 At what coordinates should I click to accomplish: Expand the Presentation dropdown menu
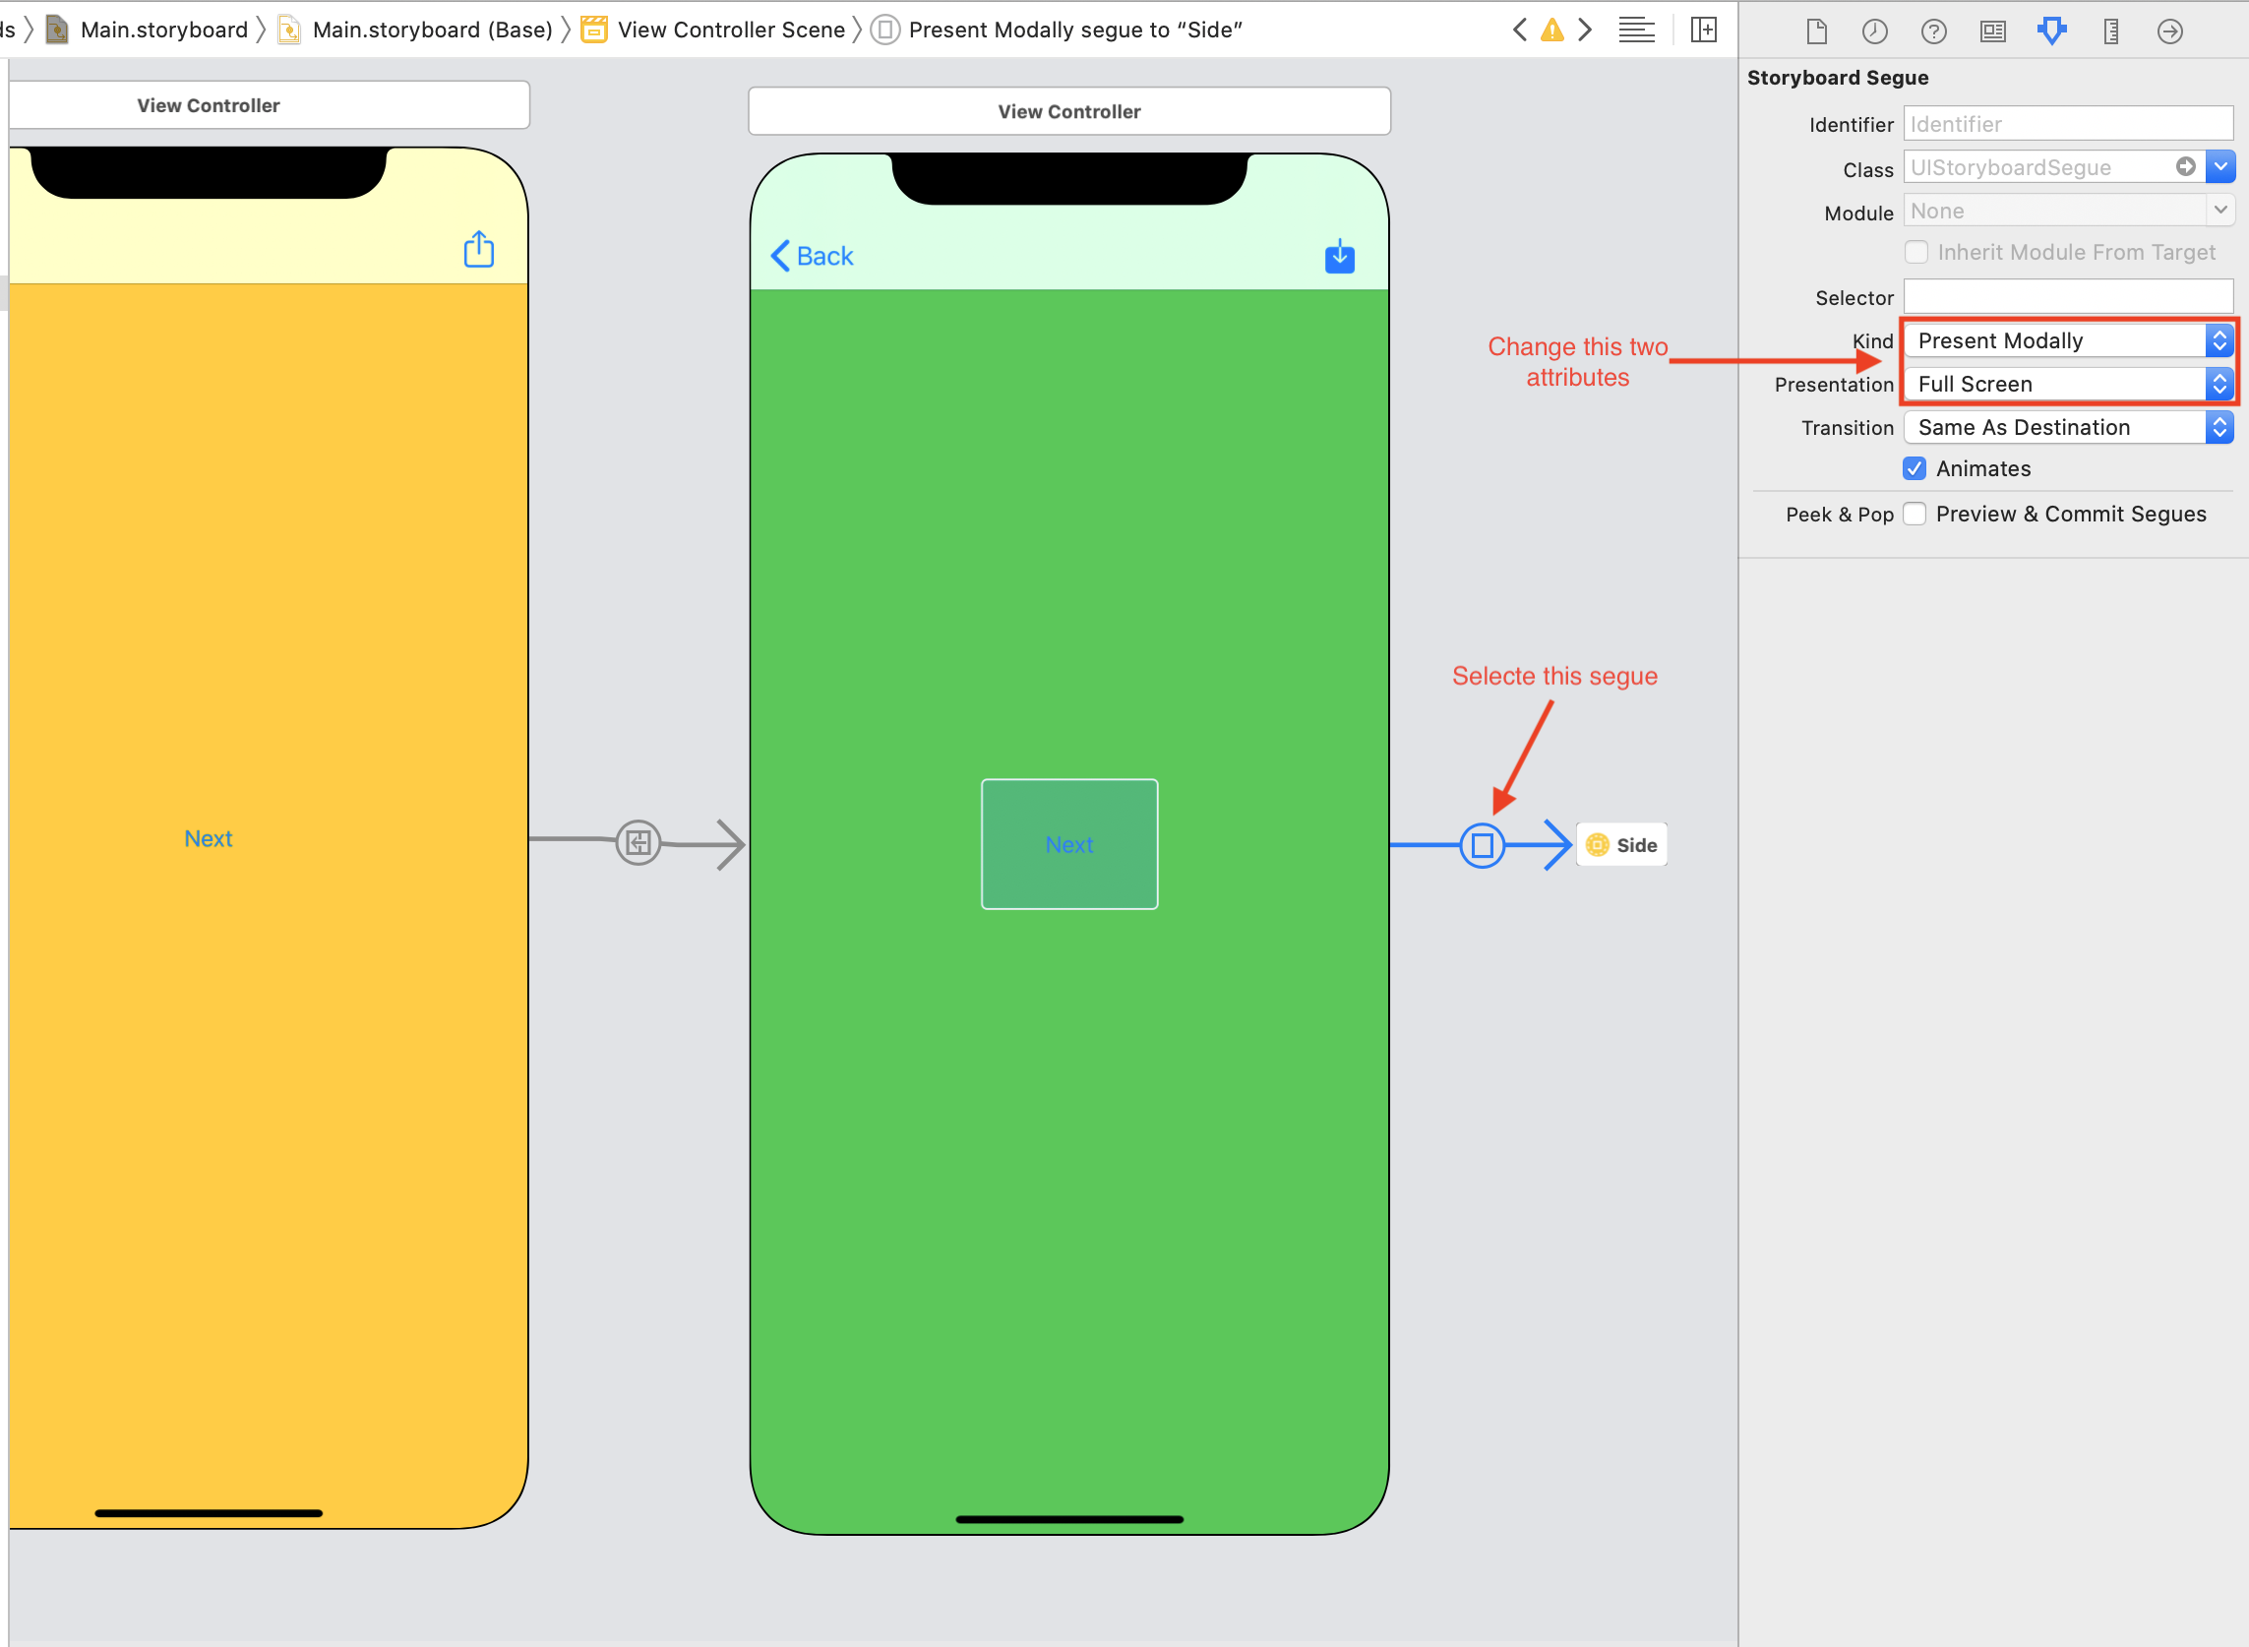[2218, 383]
